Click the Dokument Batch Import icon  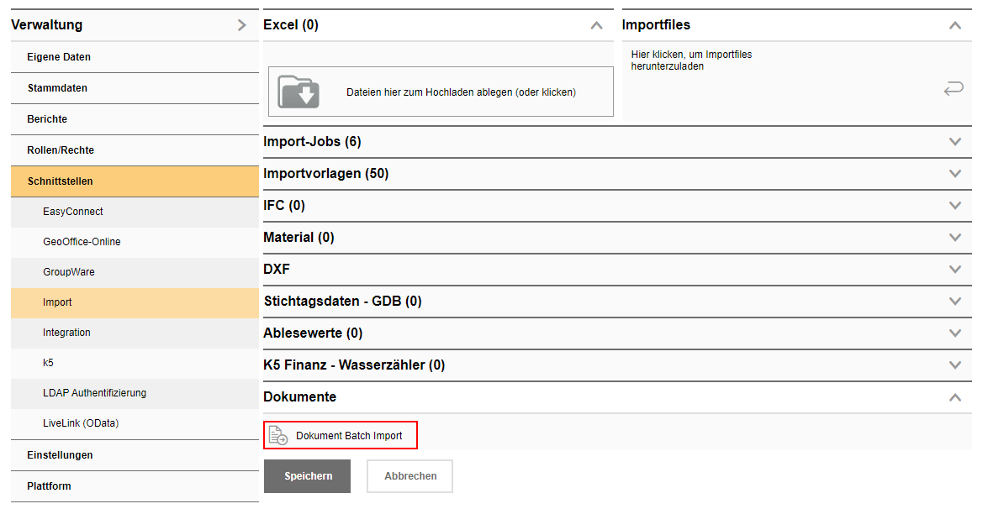tap(277, 436)
